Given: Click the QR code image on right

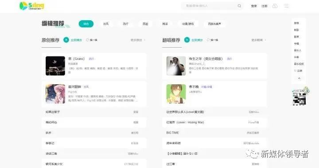Looking at the screenshot, I should [x=299, y=99].
